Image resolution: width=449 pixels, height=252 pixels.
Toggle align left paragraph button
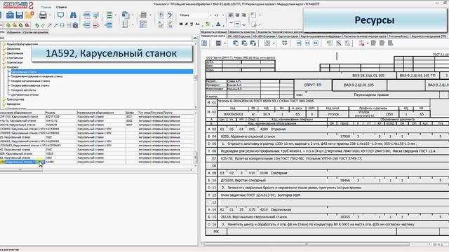pyautogui.click(x=231, y=15)
